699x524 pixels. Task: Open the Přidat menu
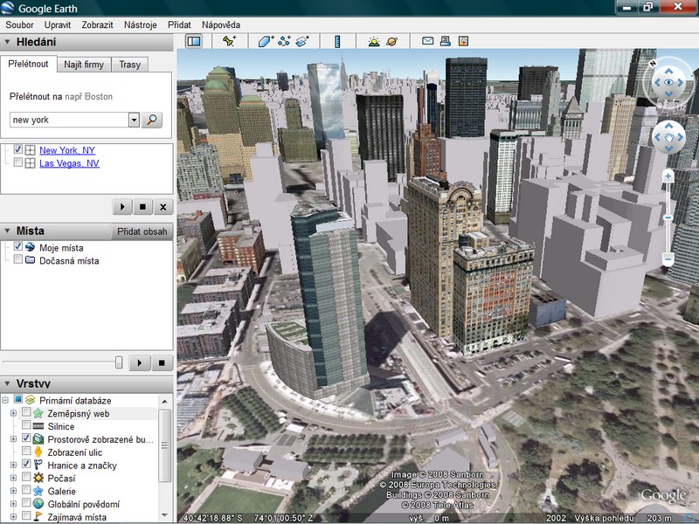[x=179, y=25]
